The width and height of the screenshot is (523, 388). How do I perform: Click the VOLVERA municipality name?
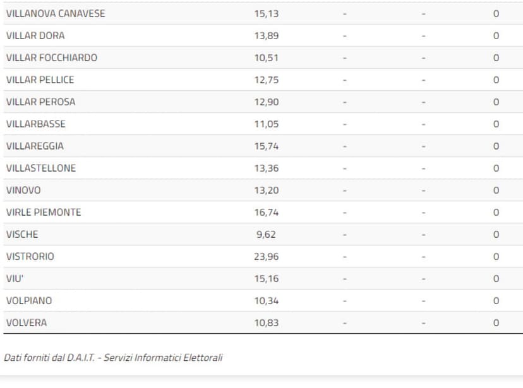27,322
